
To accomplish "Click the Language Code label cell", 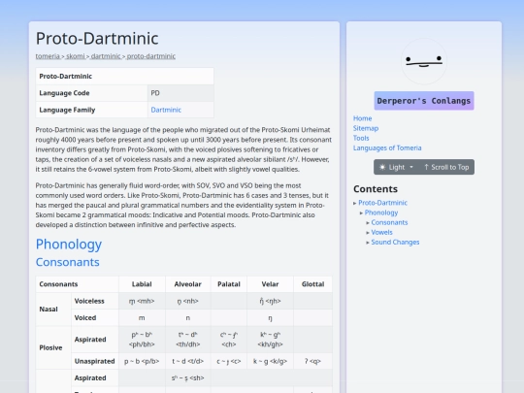I will click(x=91, y=93).
